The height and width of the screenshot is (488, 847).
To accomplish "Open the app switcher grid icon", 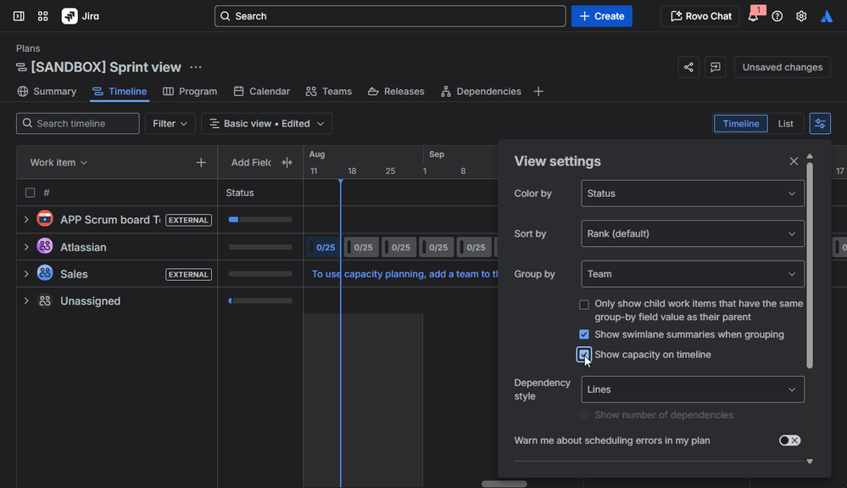I will coord(43,16).
